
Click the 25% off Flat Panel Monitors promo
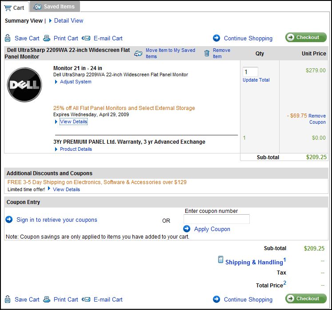coord(124,108)
